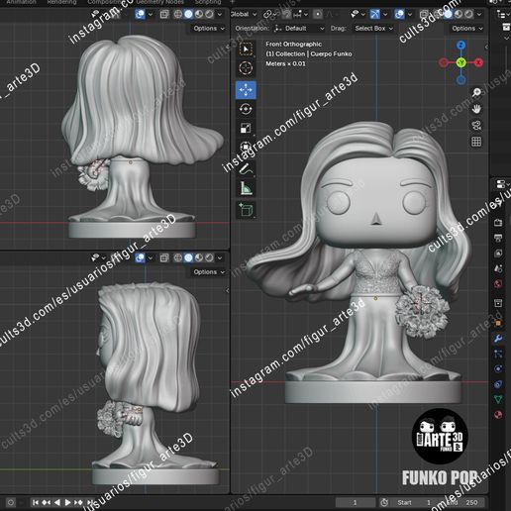Select the 3D Cursor tool

pyautogui.click(x=246, y=68)
